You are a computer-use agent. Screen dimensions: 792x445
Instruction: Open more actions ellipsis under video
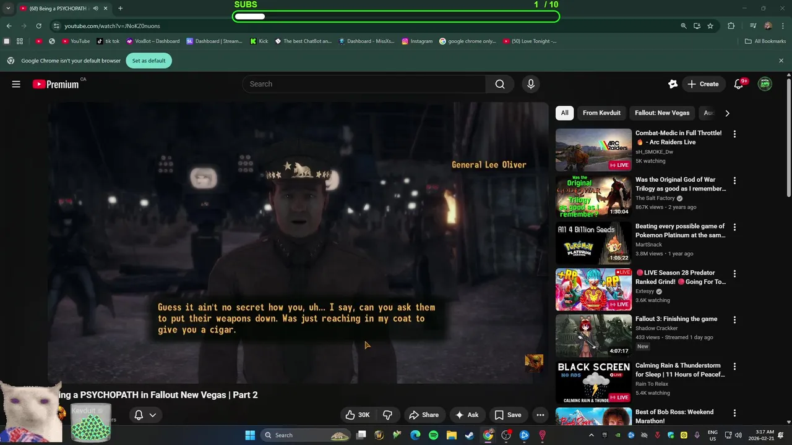540,415
